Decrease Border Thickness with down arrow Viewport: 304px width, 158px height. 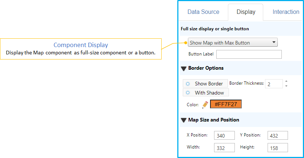coord(286,86)
